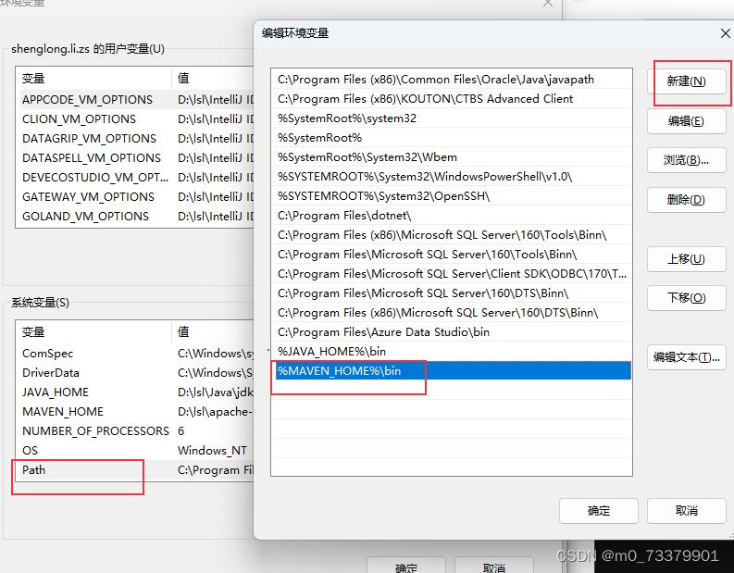Select %SystemRoot%\system32 entry
The width and height of the screenshot is (734, 573).
(x=452, y=118)
